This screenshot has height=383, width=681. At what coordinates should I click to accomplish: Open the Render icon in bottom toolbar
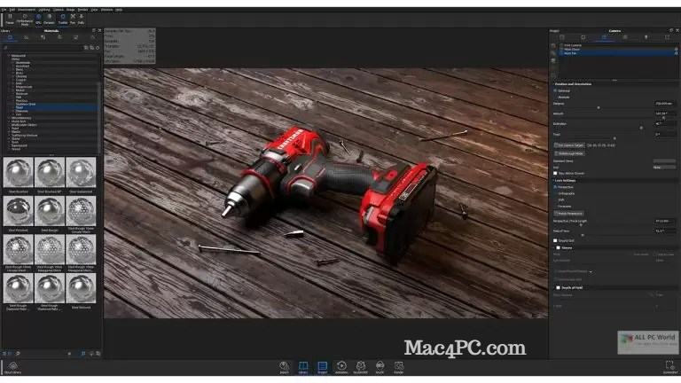[x=399, y=367]
